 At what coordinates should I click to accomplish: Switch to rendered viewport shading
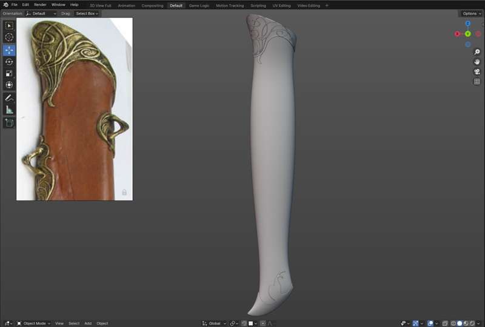click(472, 323)
